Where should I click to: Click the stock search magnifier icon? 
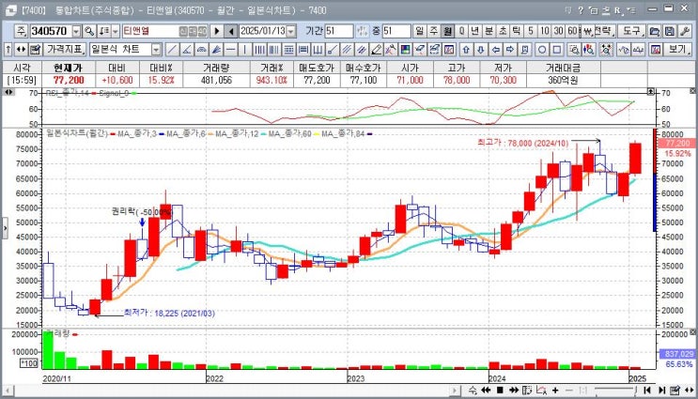90,31
